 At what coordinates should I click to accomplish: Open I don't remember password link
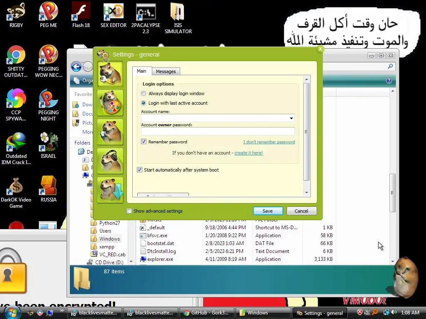(269, 142)
